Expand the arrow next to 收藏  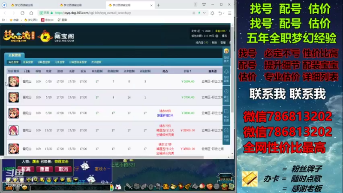point(21,20)
